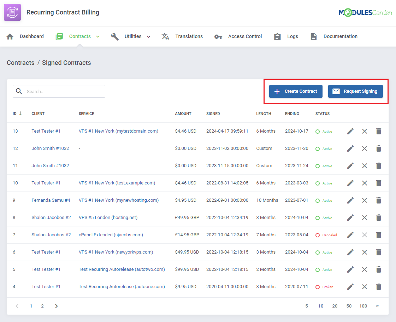This screenshot has width=396, height=322.
Task: Go to next page arrow
Action: click(x=56, y=306)
